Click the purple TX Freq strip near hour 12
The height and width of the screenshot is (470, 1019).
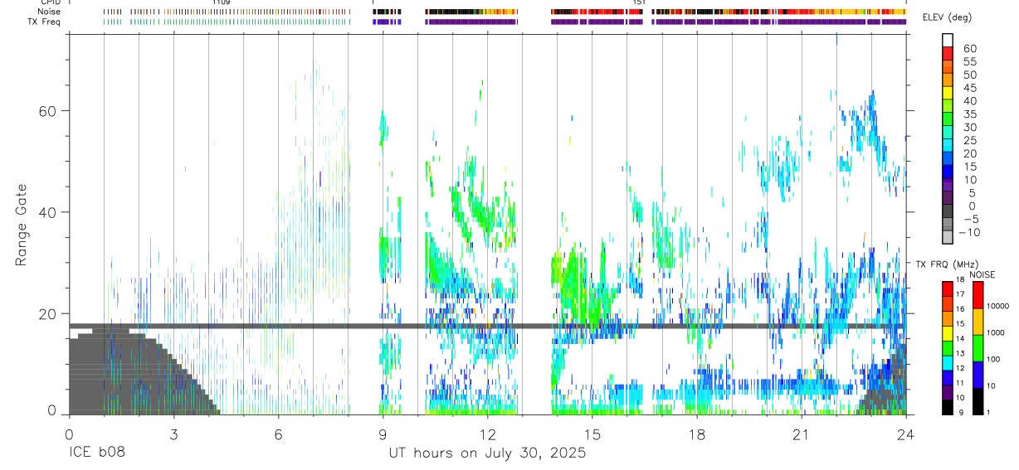click(x=471, y=22)
